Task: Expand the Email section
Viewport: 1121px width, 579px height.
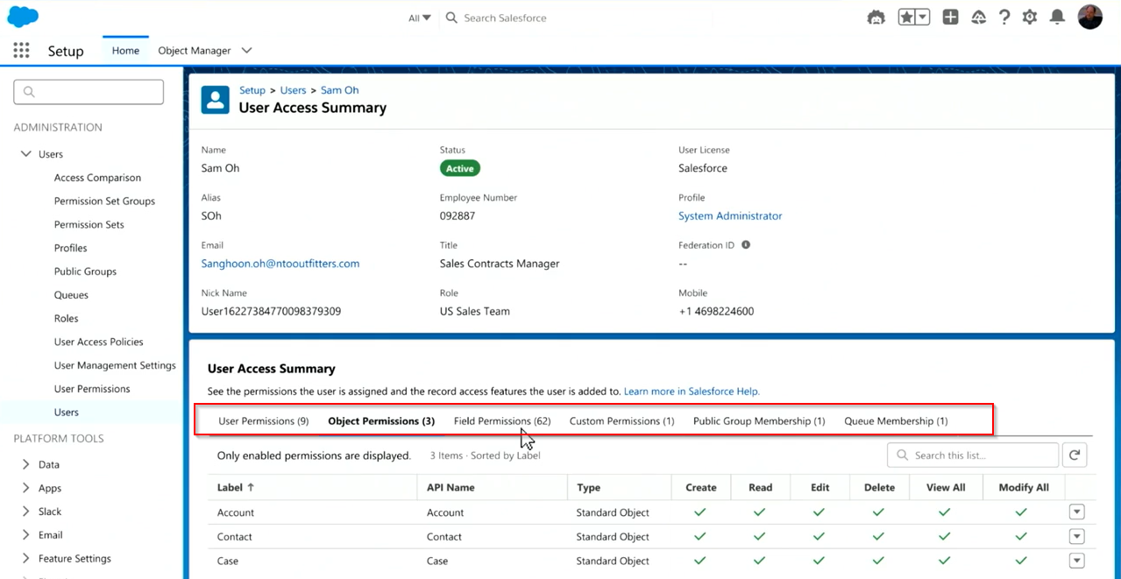Action: pyautogui.click(x=25, y=535)
